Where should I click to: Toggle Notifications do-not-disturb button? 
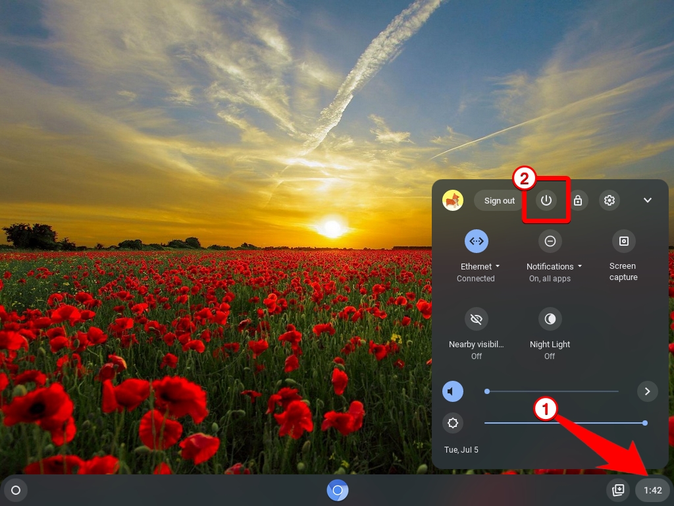click(550, 241)
